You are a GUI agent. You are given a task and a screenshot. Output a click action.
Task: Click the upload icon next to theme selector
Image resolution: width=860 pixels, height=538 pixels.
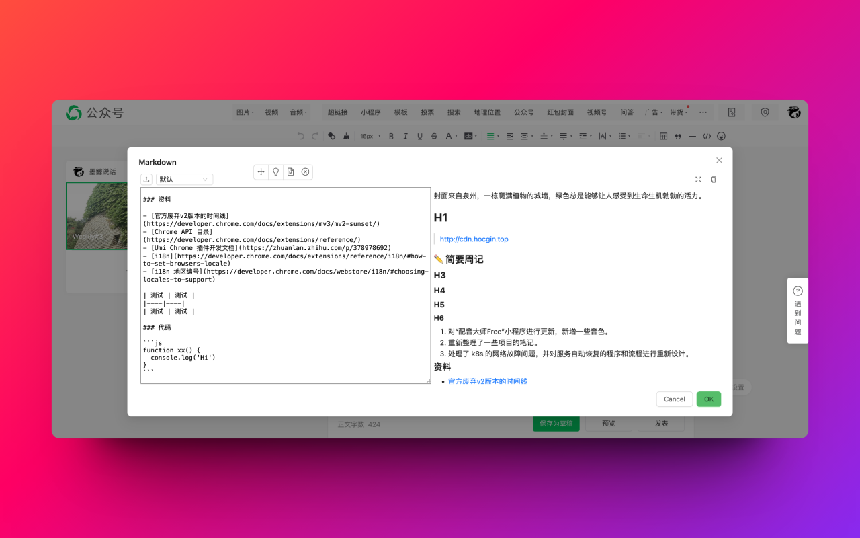coord(146,179)
